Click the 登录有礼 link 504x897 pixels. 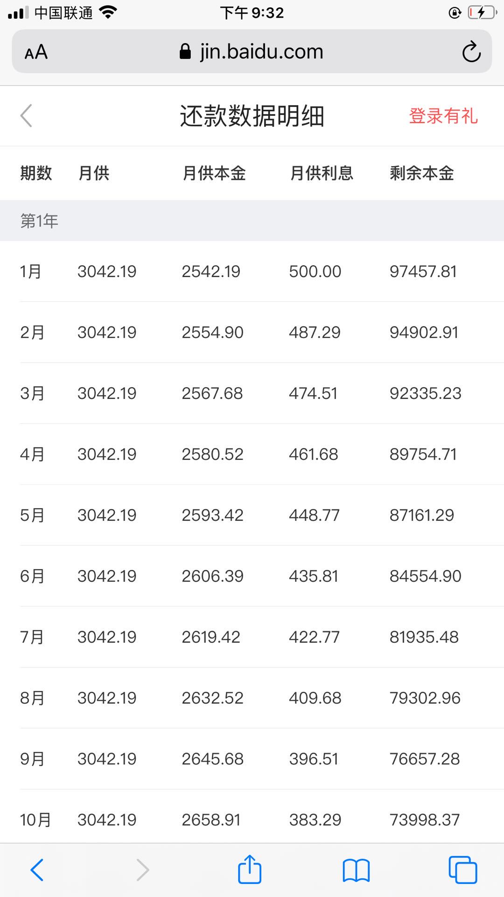pos(443,116)
